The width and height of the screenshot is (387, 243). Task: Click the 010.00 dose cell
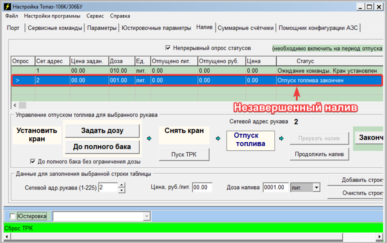[122, 71]
